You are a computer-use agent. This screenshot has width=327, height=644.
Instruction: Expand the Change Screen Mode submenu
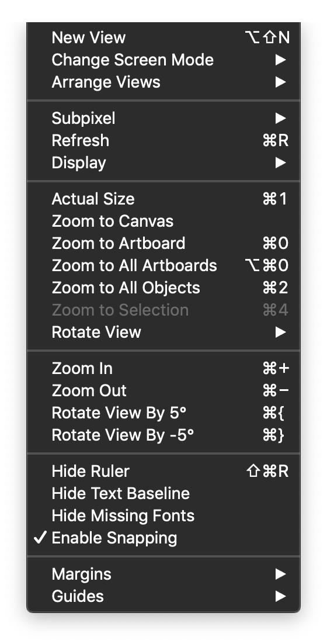coord(163,60)
